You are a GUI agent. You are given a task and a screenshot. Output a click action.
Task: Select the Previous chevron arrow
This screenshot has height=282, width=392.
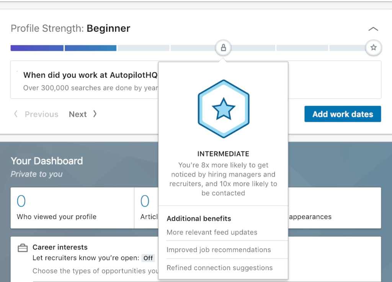[x=16, y=114]
